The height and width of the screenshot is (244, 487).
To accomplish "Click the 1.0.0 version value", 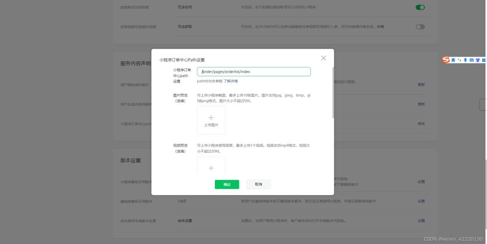I will coord(182,201).
